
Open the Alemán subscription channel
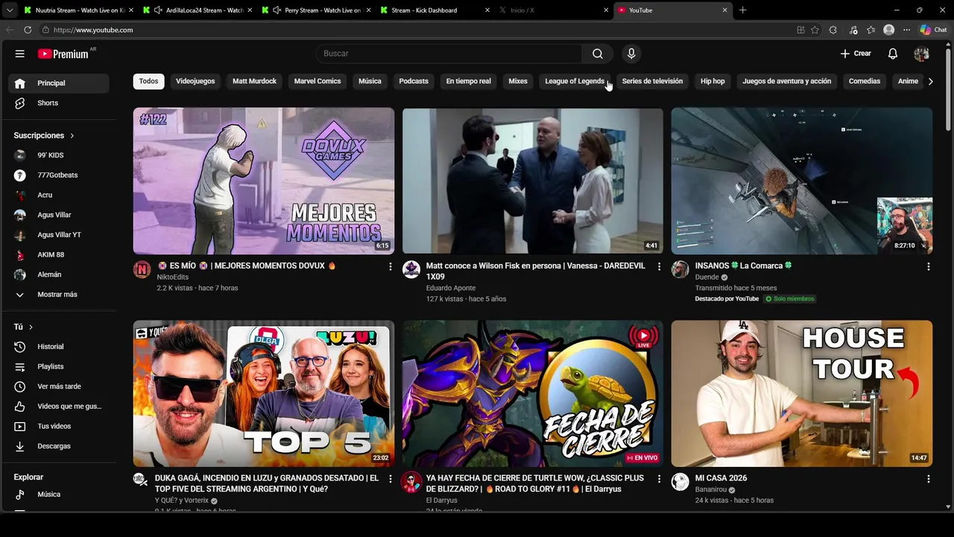(x=59, y=274)
